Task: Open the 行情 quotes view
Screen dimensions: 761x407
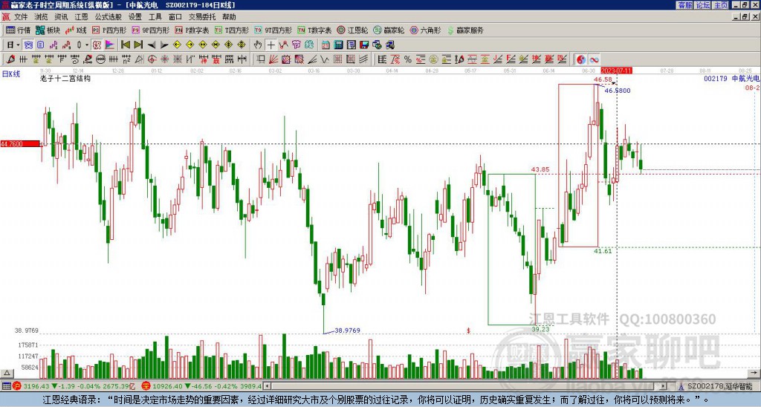Action: (x=18, y=30)
